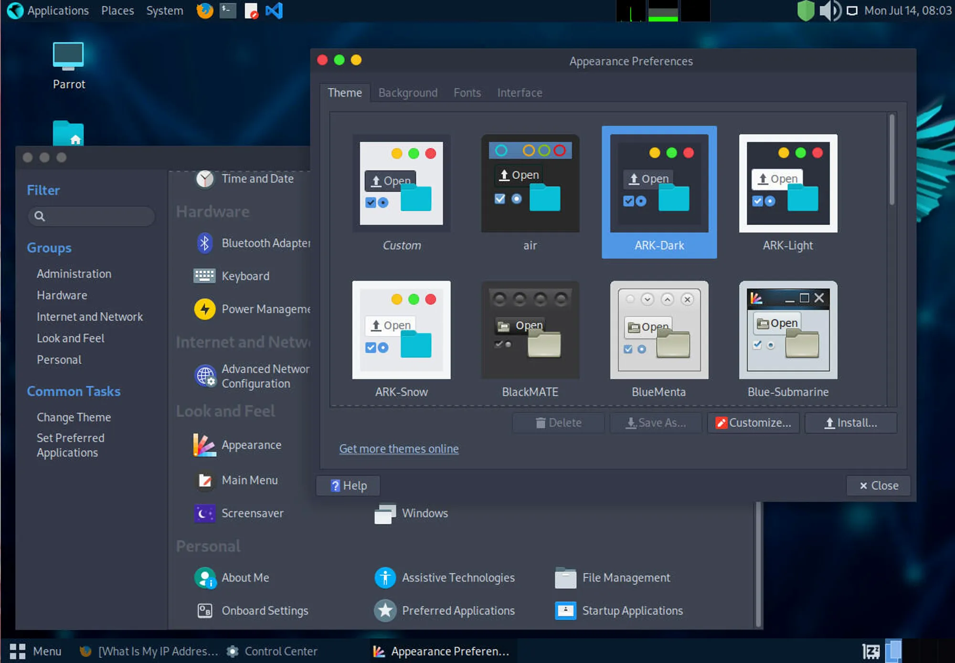The image size is (955, 663).
Task: Open Assistive Technologies icon
Action: tap(385, 578)
